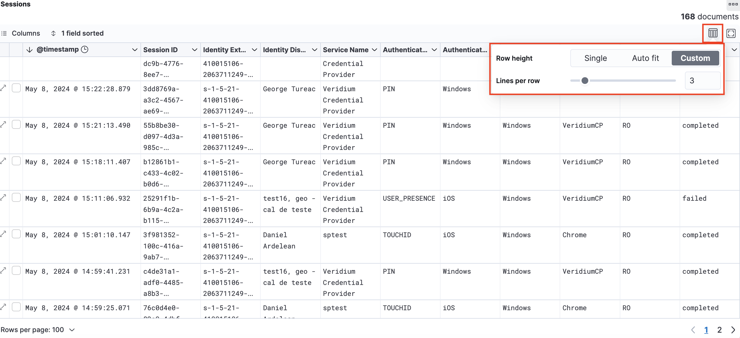
Task: Go to next page with right arrow
Action: coord(733,330)
